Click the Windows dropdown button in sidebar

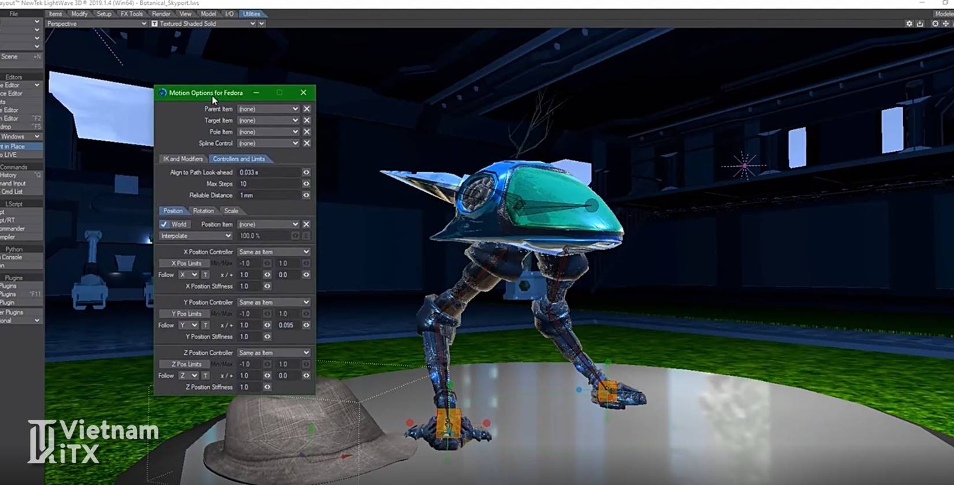[20, 136]
